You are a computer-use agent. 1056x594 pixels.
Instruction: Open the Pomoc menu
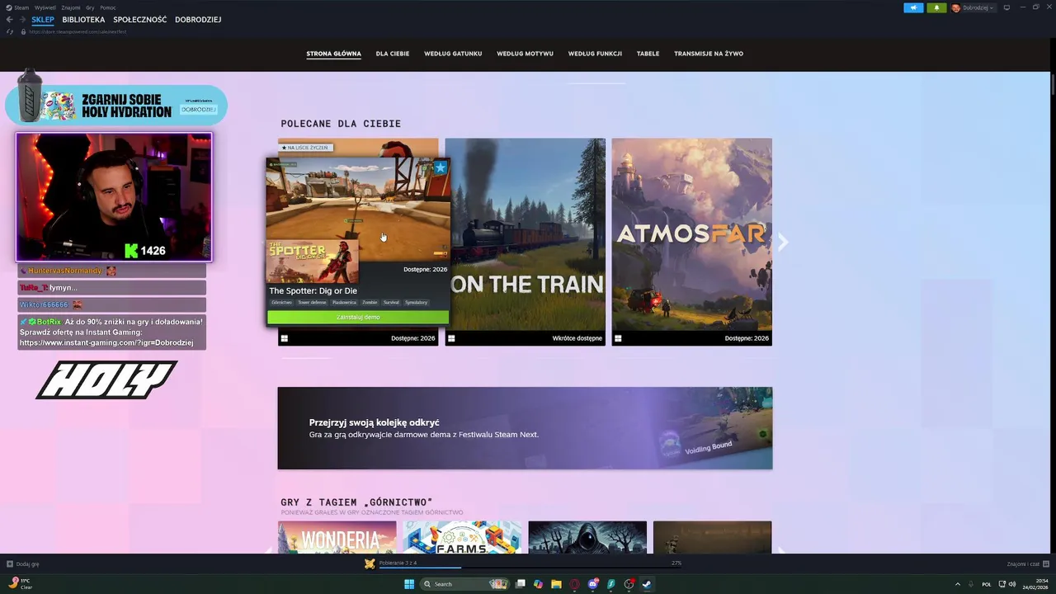[108, 7]
